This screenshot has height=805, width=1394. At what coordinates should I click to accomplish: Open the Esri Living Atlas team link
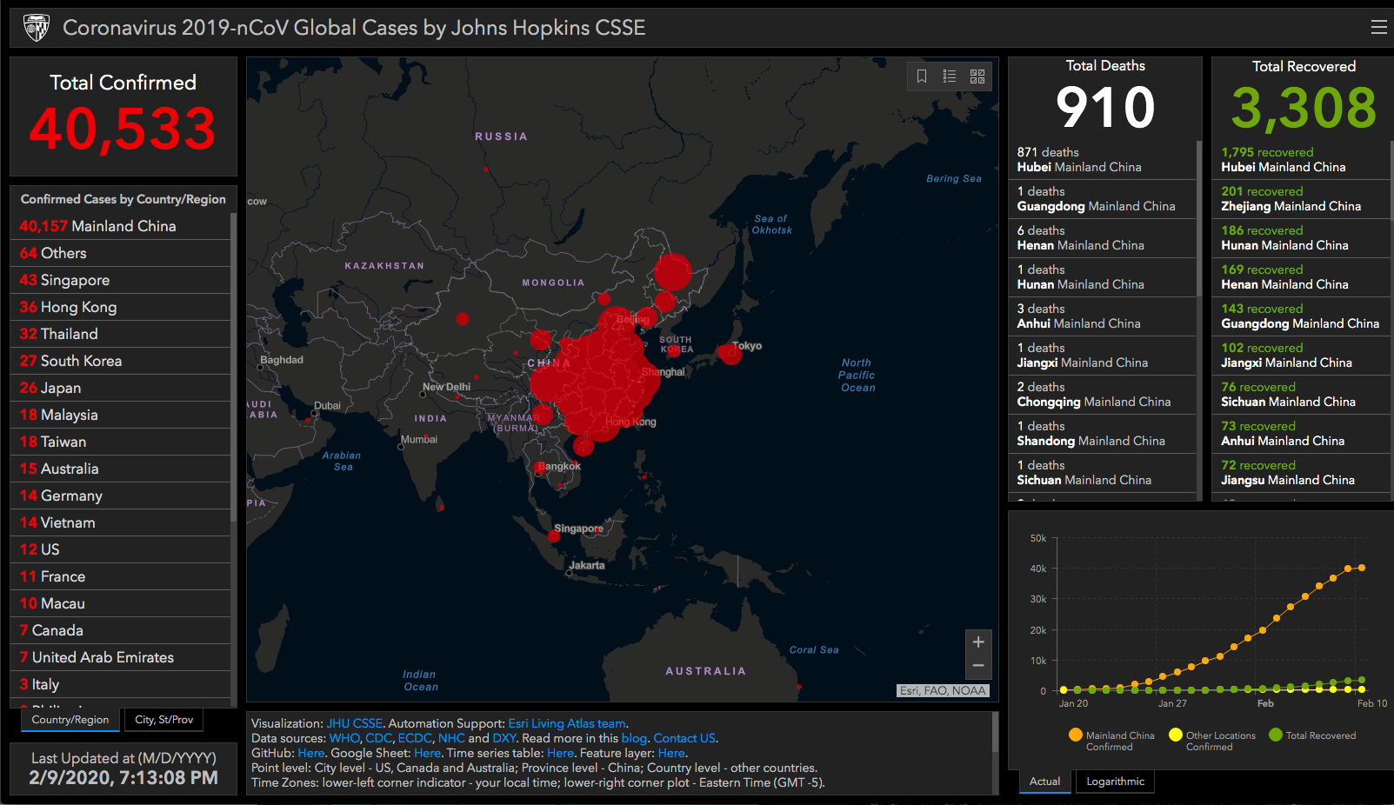(x=567, y=723)
